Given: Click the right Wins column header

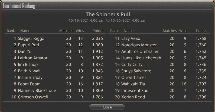Looking at the screenshot, I should pos(183,31).
